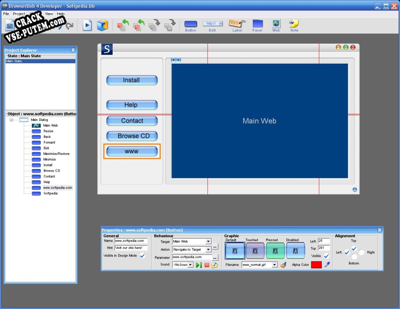
Task: Click the Run Project play icon
Action: click(x=87, y=25)
